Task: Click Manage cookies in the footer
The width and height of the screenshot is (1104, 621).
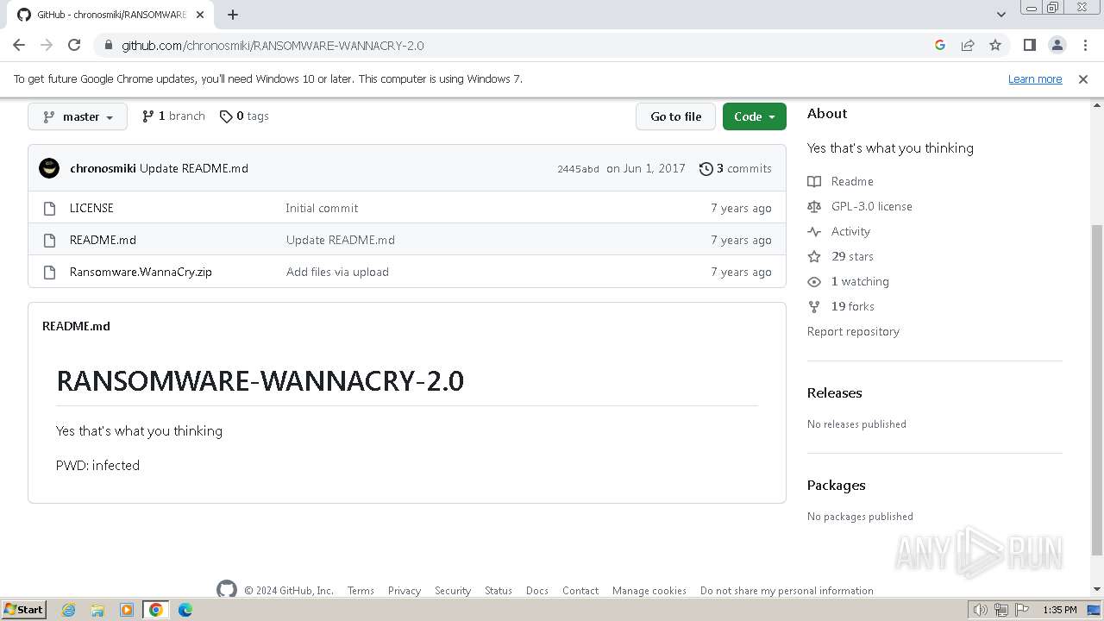Action: pos(649,591)
